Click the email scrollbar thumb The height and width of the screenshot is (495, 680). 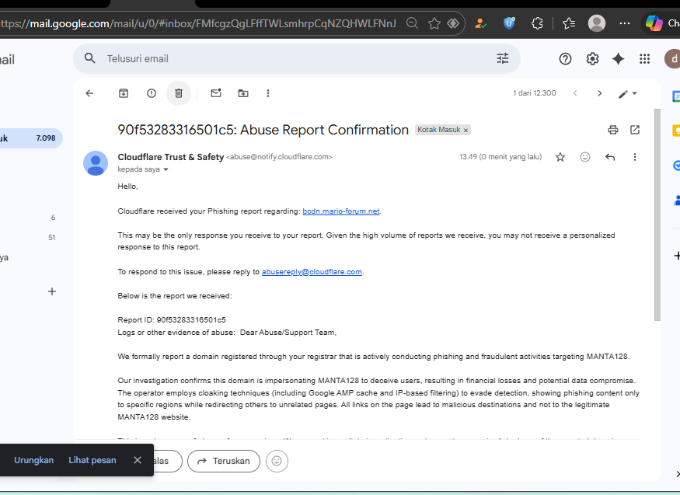[x=657, y=214]
